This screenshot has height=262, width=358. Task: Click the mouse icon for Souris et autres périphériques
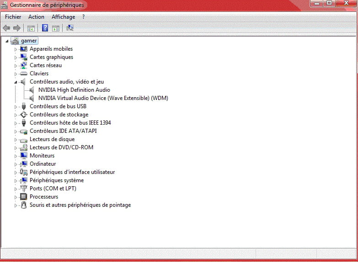coord(23,205)
